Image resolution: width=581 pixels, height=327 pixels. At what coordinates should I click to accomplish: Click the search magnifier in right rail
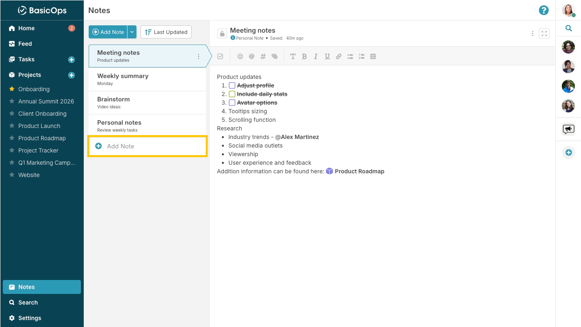click(568, 28)
